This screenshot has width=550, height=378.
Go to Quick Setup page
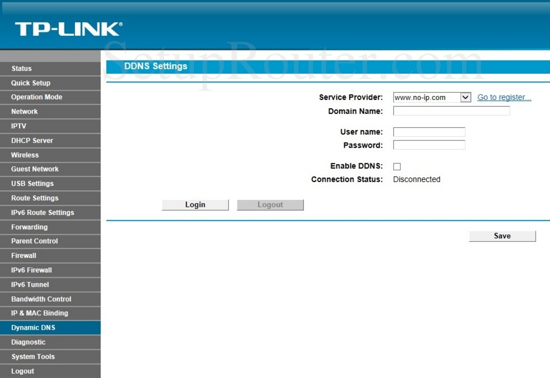tap(30, 83)
